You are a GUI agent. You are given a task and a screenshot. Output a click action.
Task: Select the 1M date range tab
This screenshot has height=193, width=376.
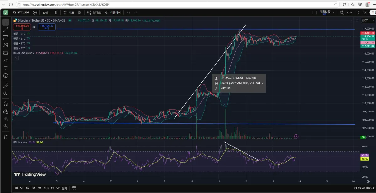pos(28,188)
